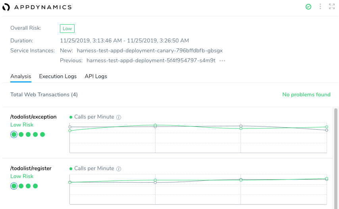Expand the panel to fullscreen
The height and width of the screenshot is (209, 339).
[331, 6]
